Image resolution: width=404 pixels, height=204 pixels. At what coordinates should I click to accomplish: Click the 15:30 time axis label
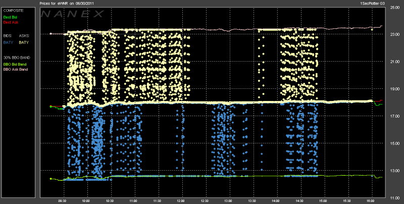coord(347,200)
